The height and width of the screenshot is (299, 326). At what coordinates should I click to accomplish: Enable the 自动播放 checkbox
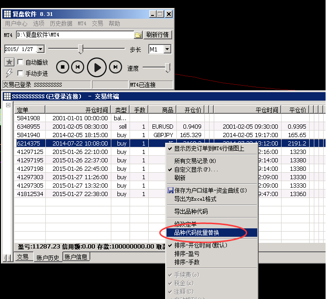point(21,62)
